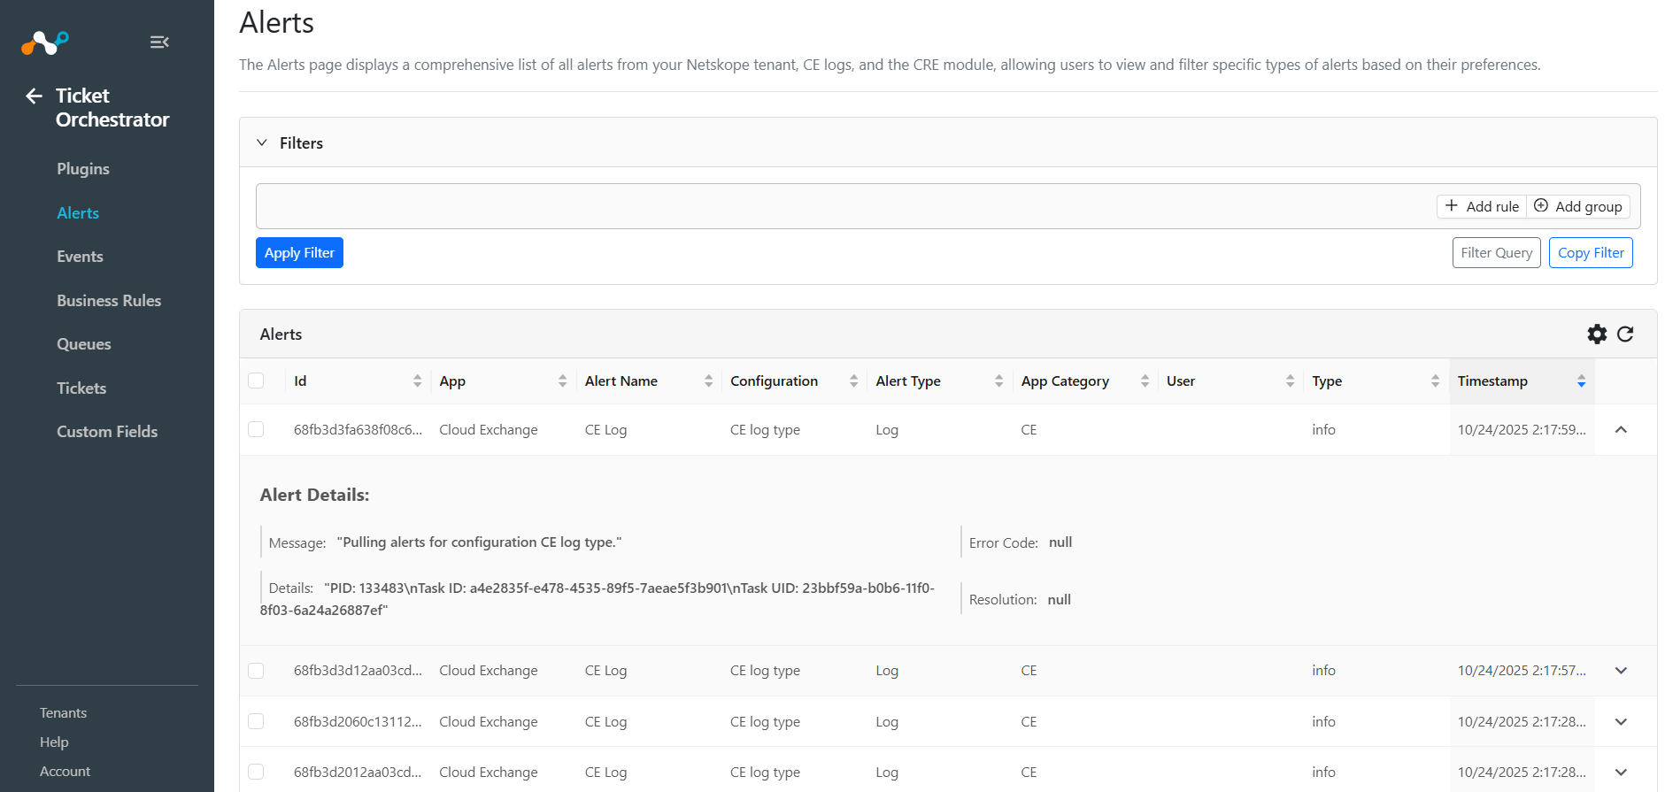Select alert 68fb3d3fa638f08c6 checkbox
This screenshot has height=792, width=1665.
point(256,429)
